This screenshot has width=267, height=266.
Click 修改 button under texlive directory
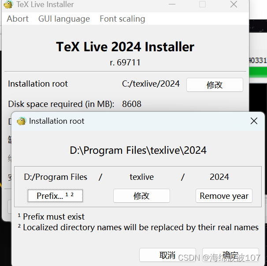(141, 196)
